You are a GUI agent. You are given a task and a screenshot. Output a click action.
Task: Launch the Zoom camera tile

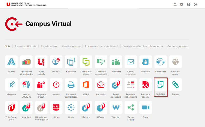[146, 107]
